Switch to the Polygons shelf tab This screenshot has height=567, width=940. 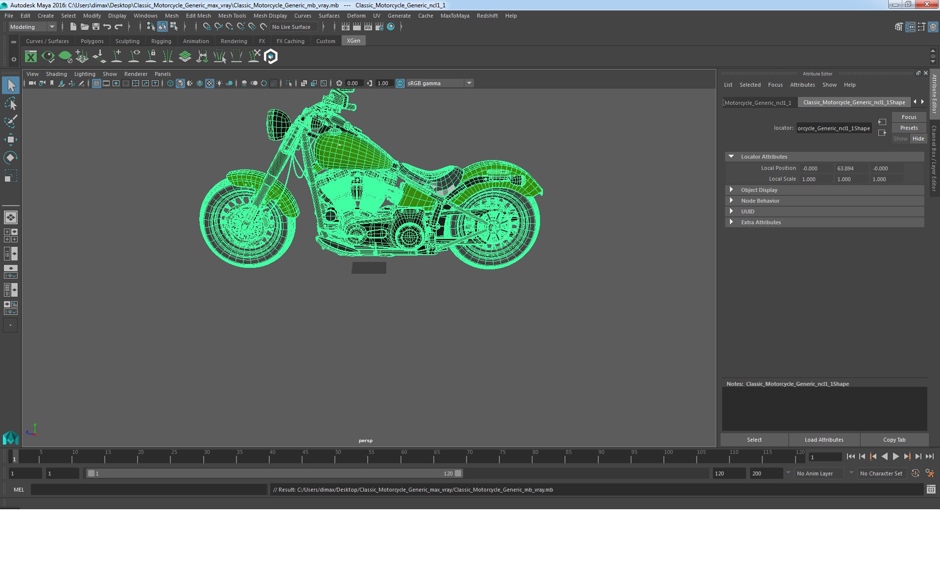click(x=92, y=41)
